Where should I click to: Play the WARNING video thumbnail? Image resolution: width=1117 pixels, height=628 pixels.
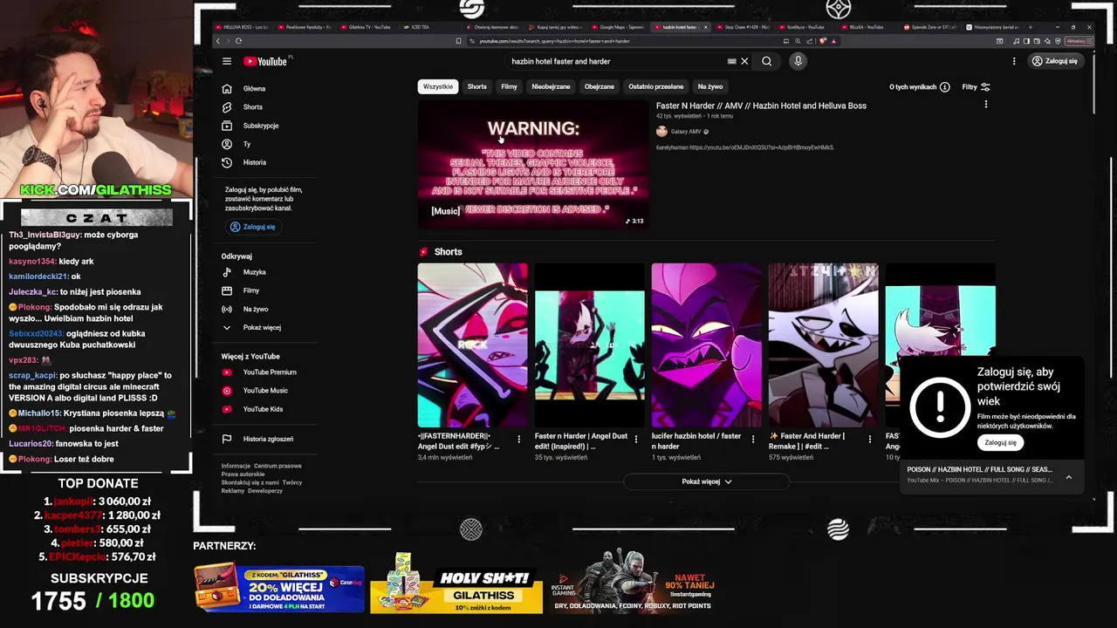click(532, 164)
